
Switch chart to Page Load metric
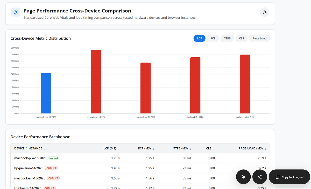[259, 38]
